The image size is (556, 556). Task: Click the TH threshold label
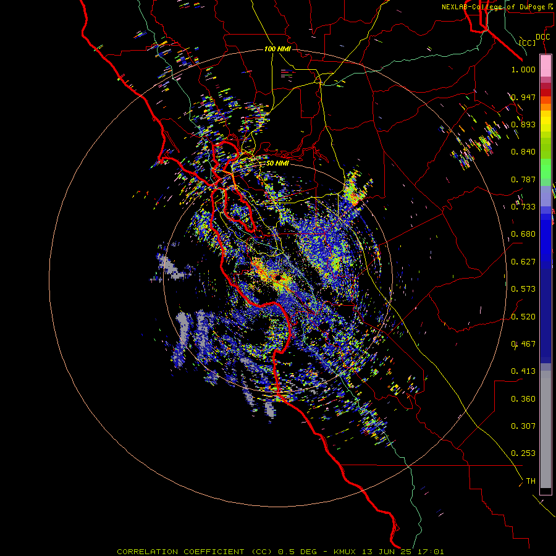(531, 481)
